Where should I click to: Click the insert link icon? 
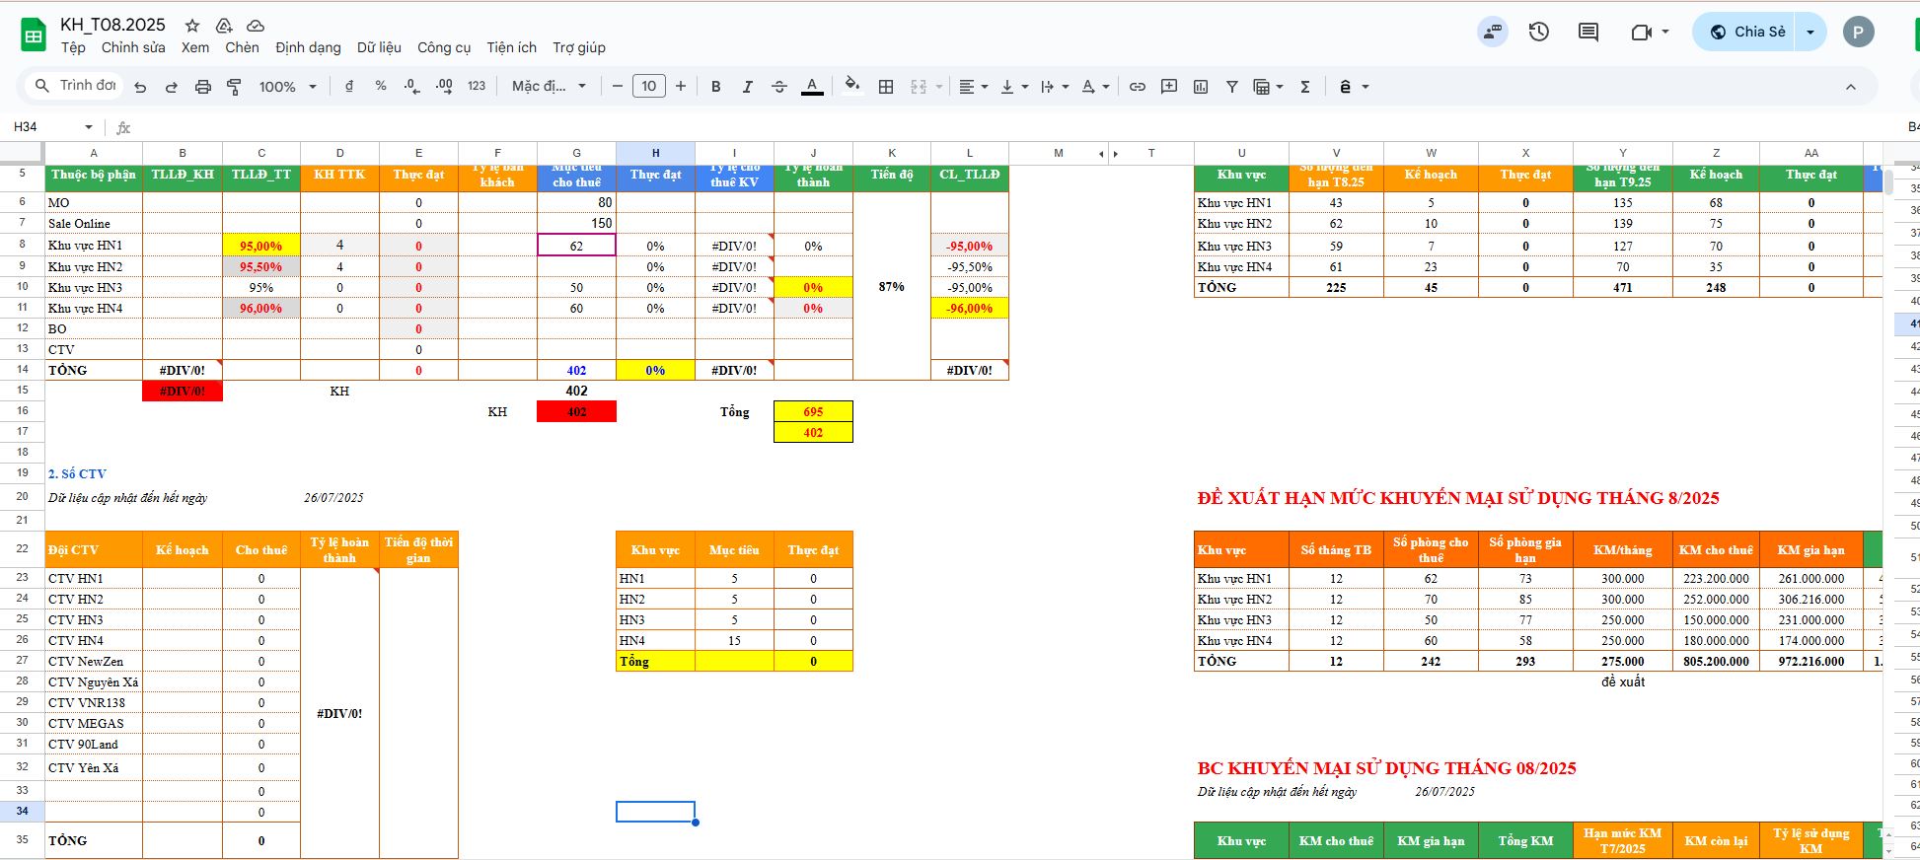(1137, 87)
